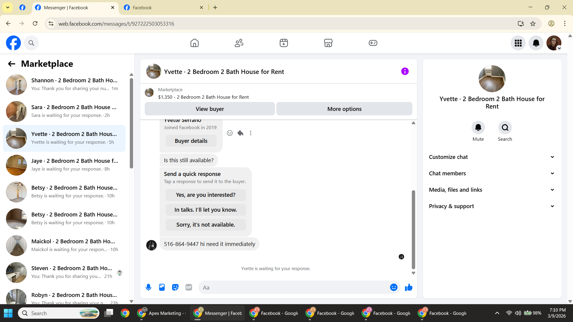Open the Marketplace icon in top navigation

(328, 43)
